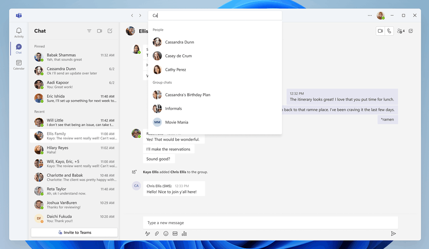
Task: Open view participants list showing 4
Action: [401, 31]
